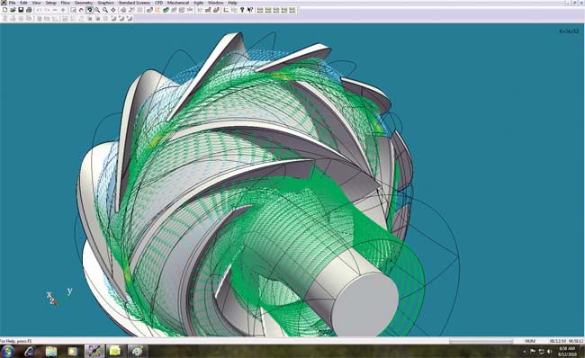Open the Help menu

232,3
